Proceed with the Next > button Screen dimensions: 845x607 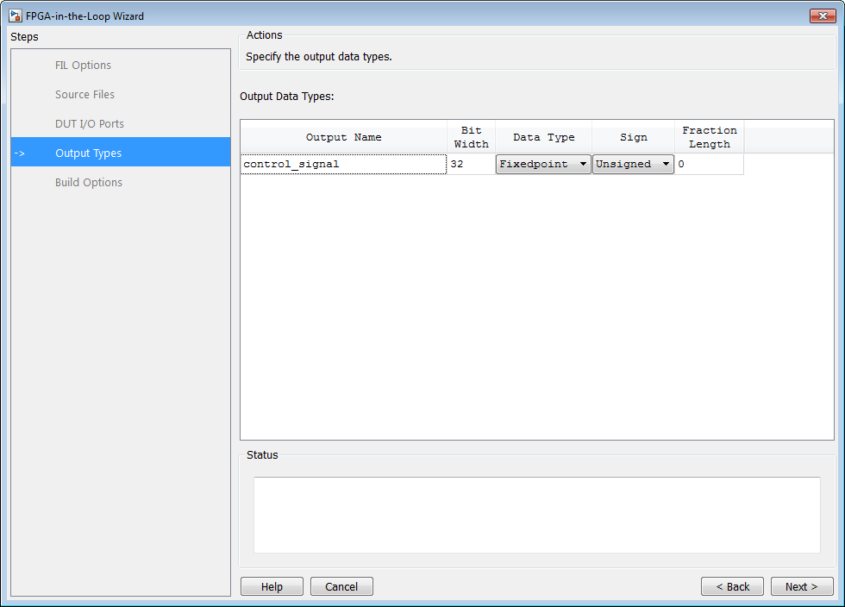[802, 586]
